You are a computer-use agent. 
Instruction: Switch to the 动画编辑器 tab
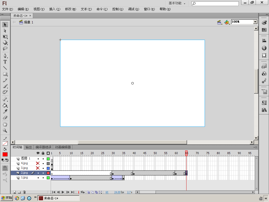pyautogui.click(x=63, y=147)
